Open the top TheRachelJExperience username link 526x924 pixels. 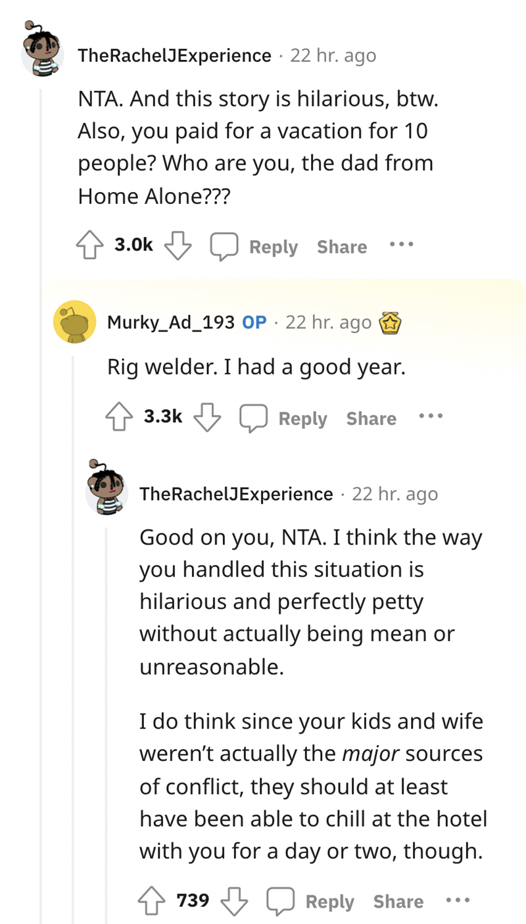pos(175,55)
